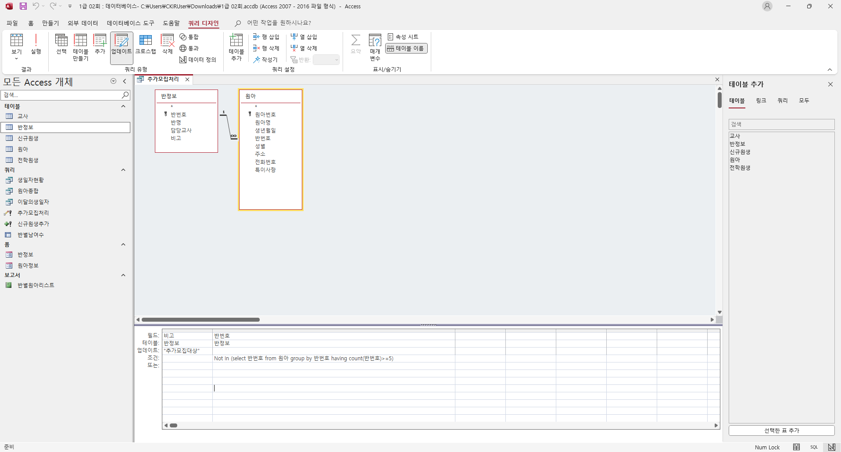841x452 pixels.
Task: Click the navigation pane 검색 field
Action: click(x=61, y=95)
